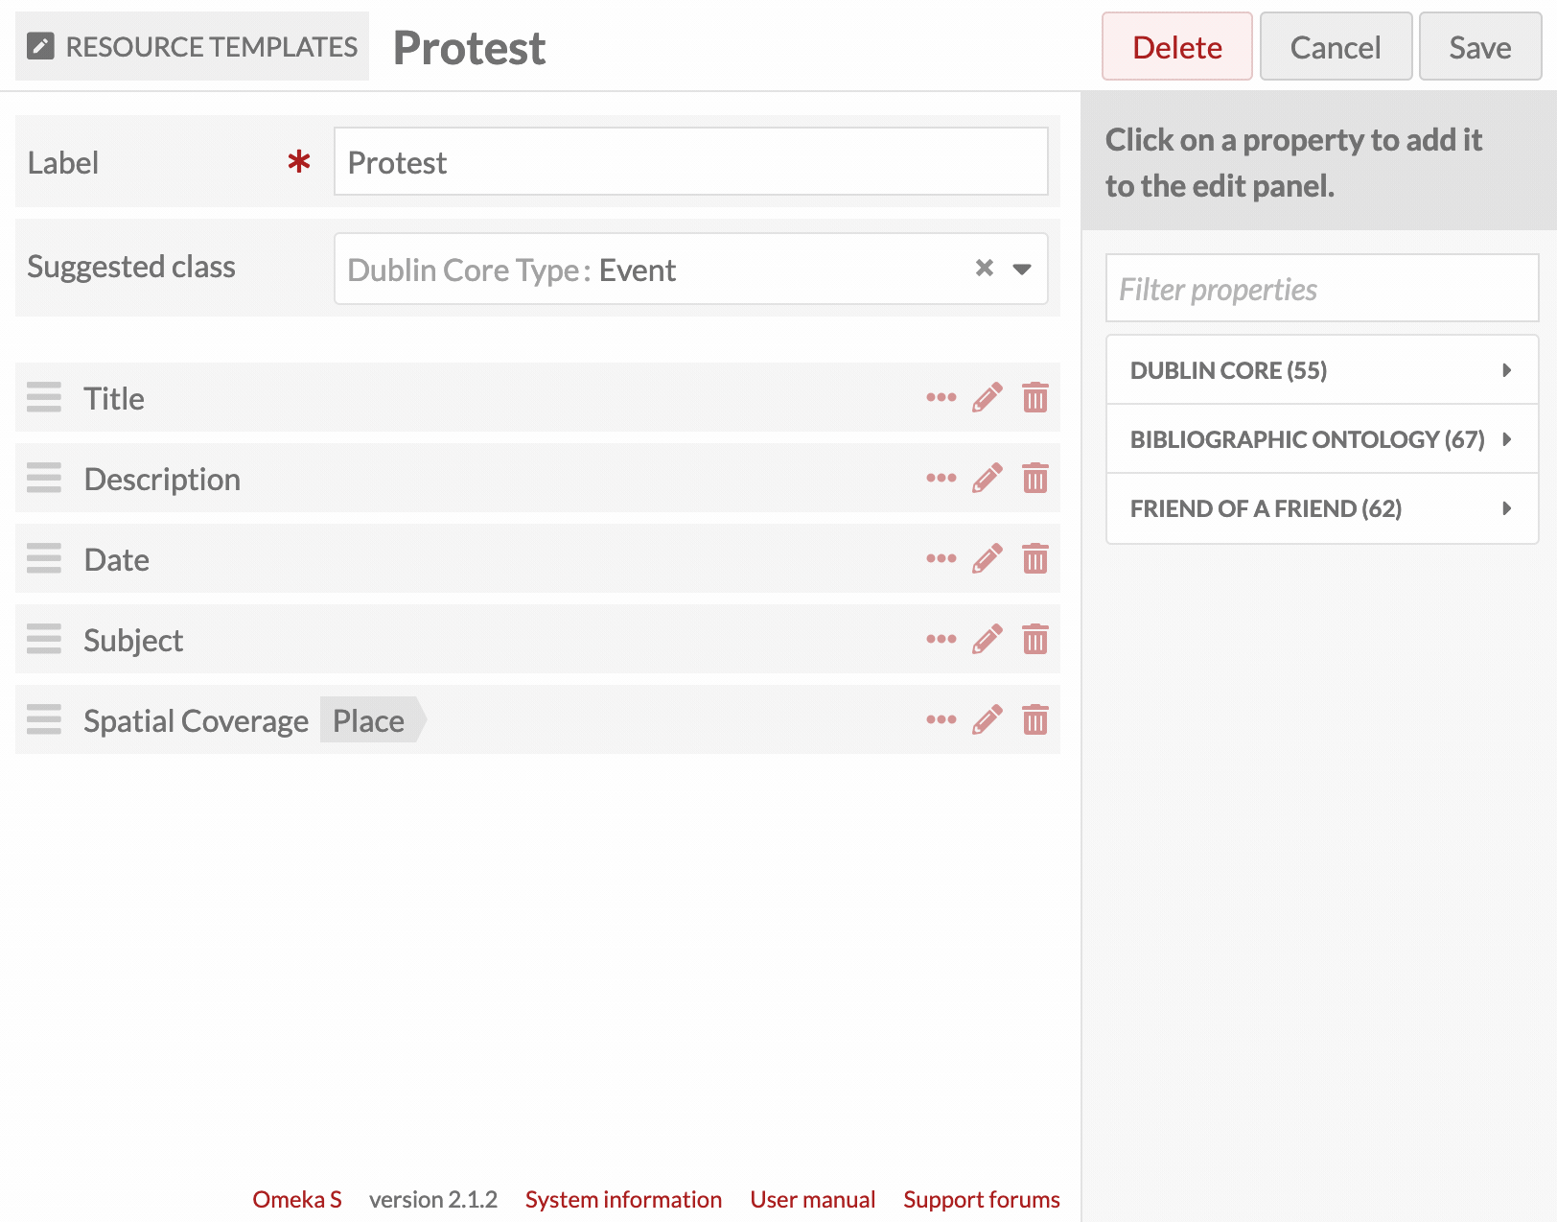Open details for Spatial Coverage property
Screen dimensions: 1557x1222
pos(941,719)
